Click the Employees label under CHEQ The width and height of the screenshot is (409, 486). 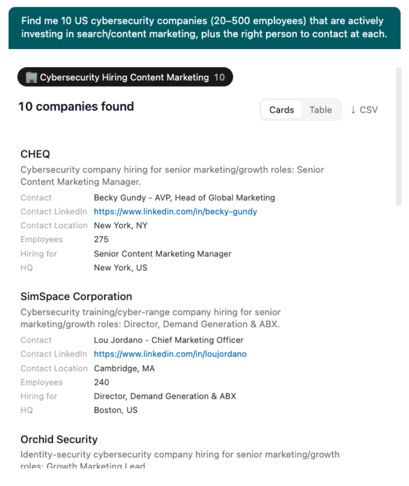[41, 239]
